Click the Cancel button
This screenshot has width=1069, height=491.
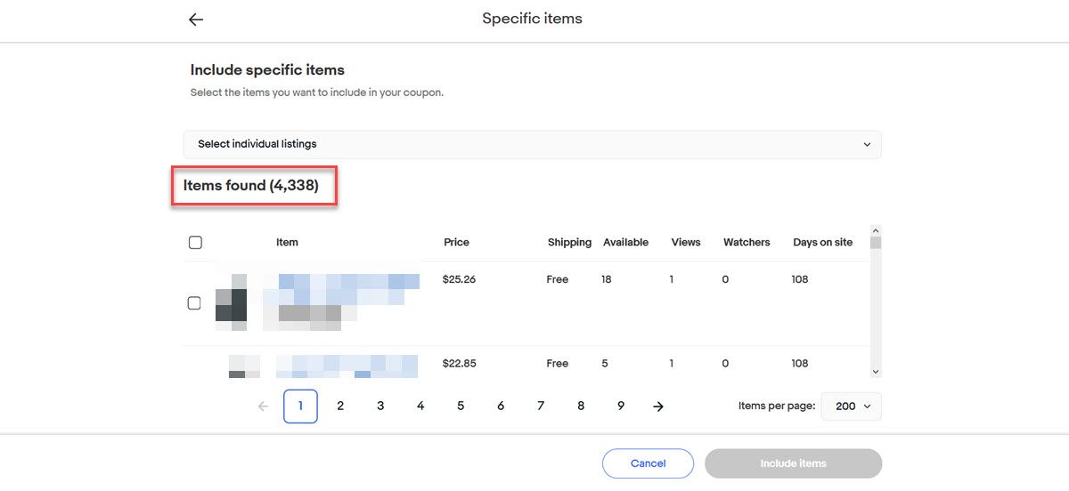pyautogui.click(x=648, y=463)
